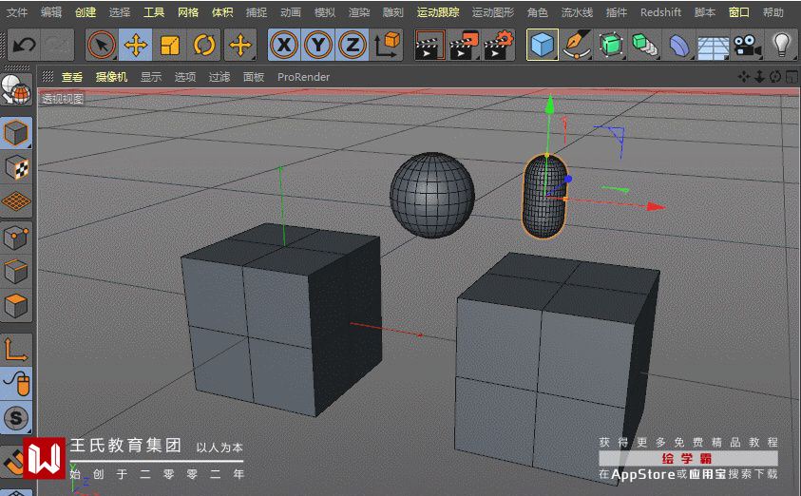Add a Cube primitive object
The width and height of the screenshot is (801, 496).
[x=542, y=46]
